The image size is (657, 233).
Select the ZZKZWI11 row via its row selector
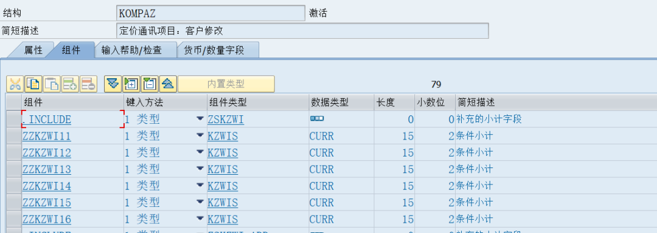(x=14, y=136)
